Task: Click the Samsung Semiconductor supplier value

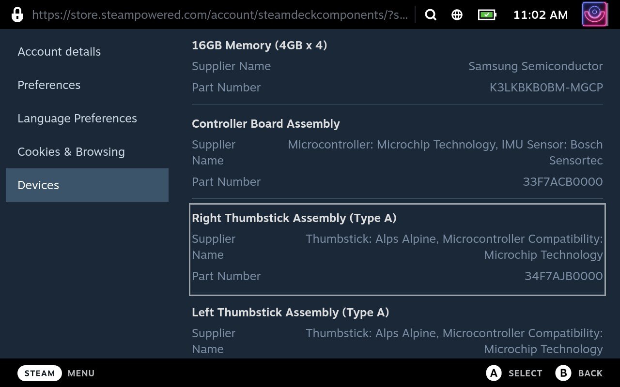Action: point(535,66)
